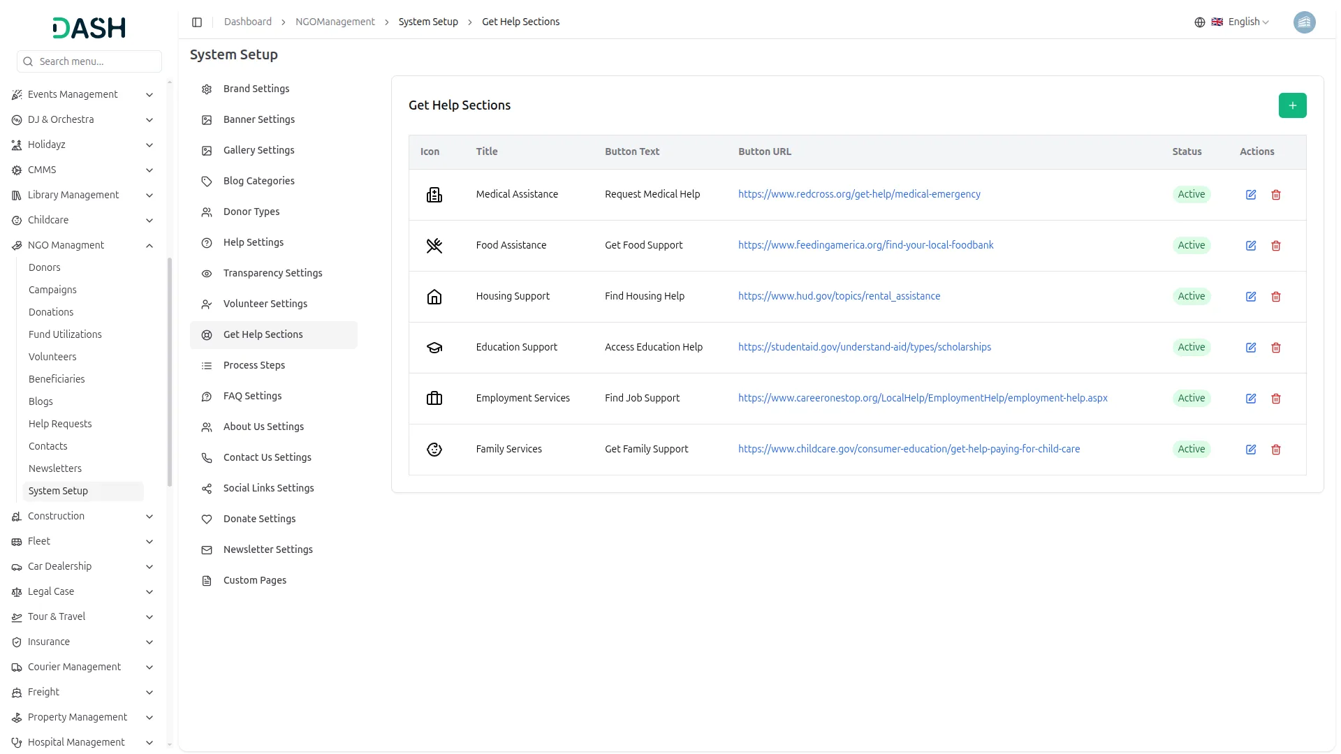Edit the Medical Assistance row
This screenshot has height=754, width=1341.
tap(1251, 195)
